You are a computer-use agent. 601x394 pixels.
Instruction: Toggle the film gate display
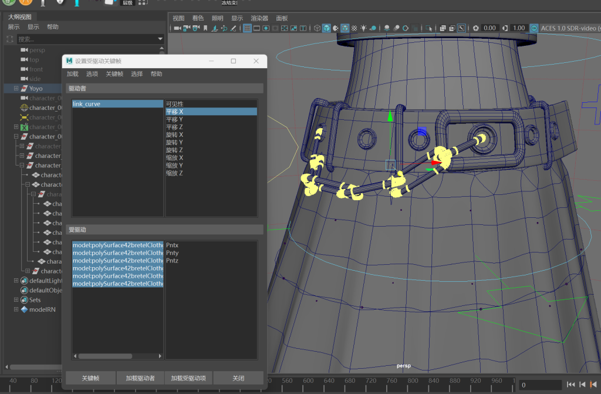[256, 28]
